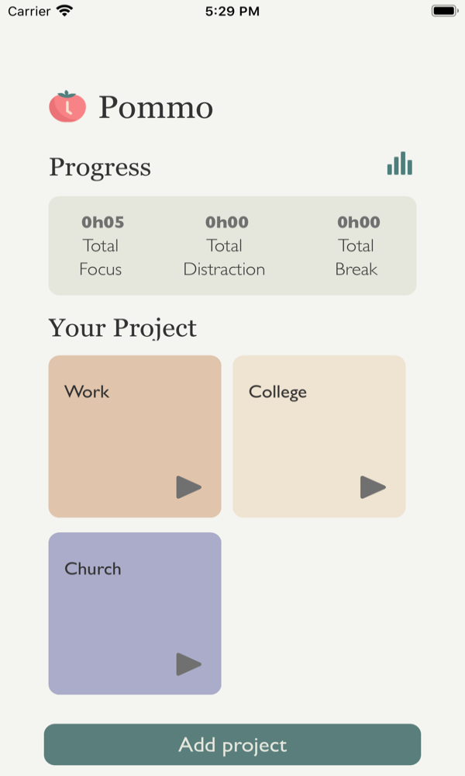Open the statistics bar chart icon

coord(399,163)
